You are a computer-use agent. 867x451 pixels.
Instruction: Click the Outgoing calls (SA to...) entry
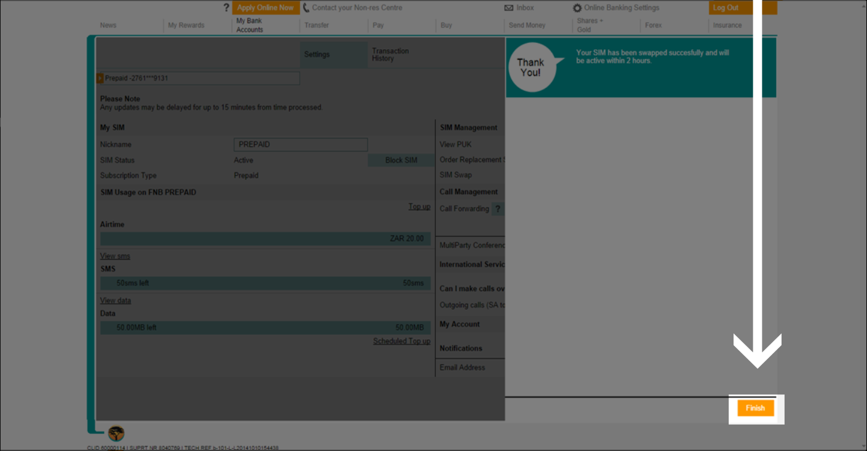click(472, 305)
